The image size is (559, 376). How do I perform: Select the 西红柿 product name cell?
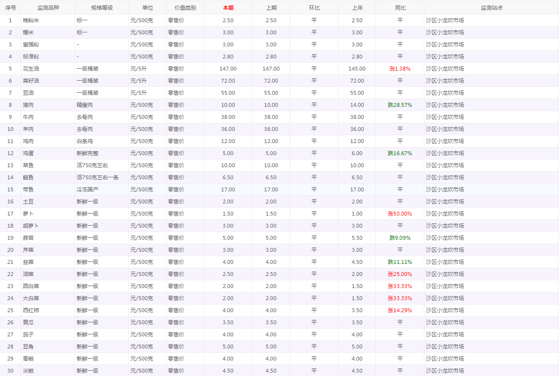pyautogui.click(x=31, y=310)
